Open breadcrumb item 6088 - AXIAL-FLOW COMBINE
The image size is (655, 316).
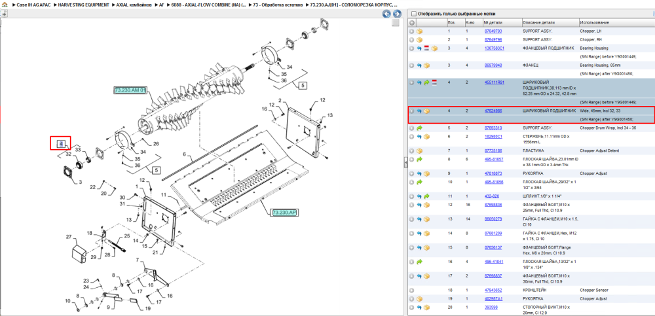[208, 4]
